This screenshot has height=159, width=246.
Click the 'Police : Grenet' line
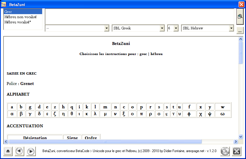(x=20, y=84)
